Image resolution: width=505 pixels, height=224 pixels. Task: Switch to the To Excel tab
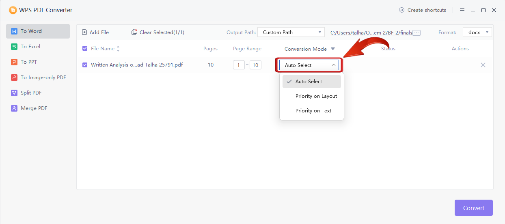coord(38,47)
